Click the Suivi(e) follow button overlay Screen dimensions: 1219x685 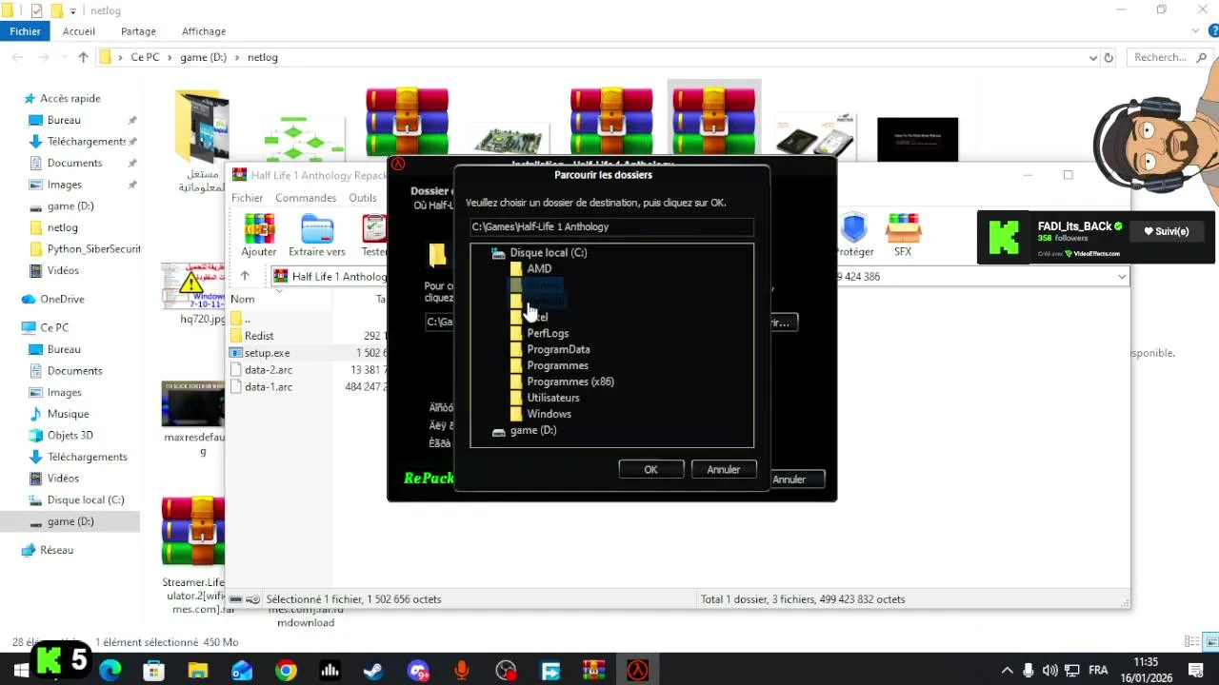click(1167, 231)
